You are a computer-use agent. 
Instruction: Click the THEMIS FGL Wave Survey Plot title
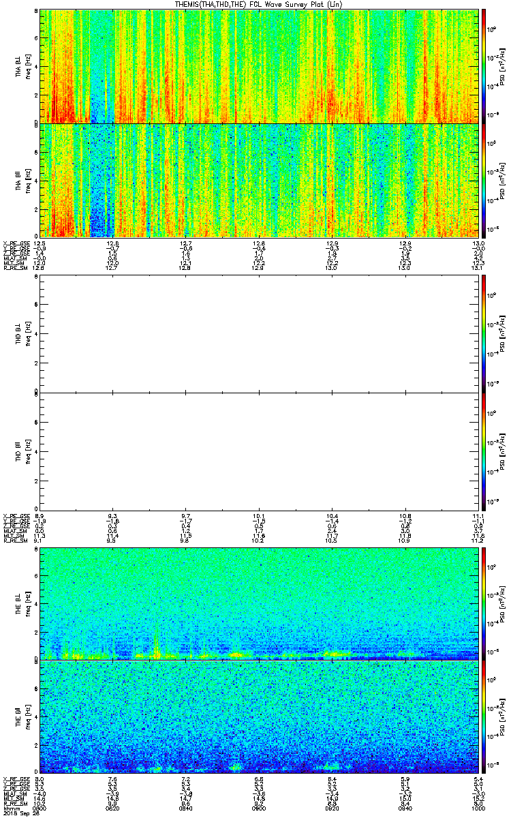260,5
